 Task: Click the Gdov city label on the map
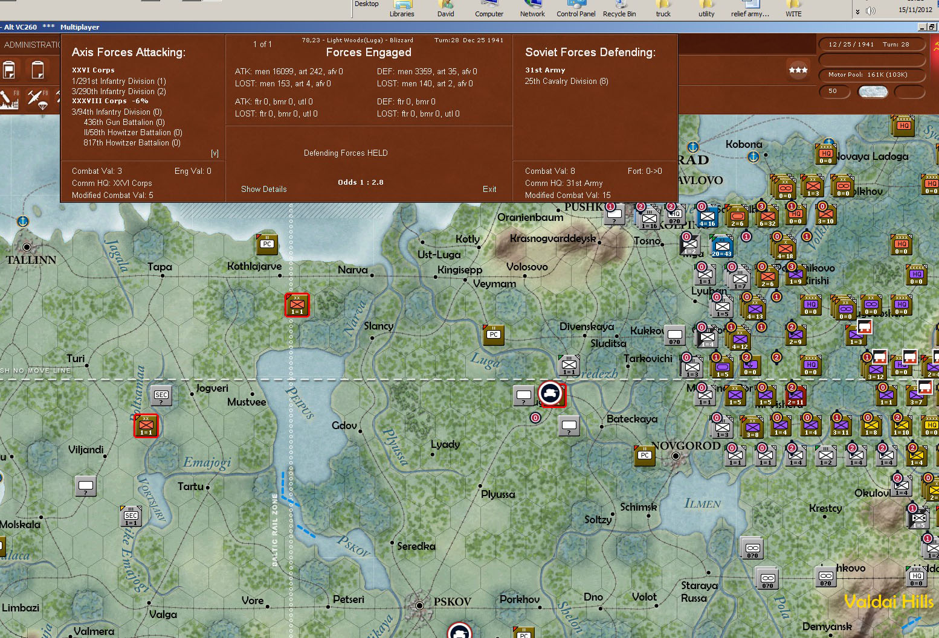[x=344, y=426]
